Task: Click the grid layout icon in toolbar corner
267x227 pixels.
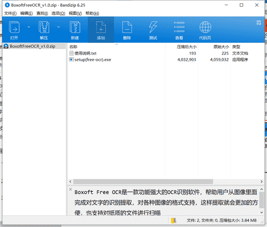Action: point(259,22)
